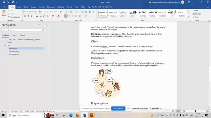The height and width of the screenshot is (118, 211).
Task: Toggle Italic formatting
Action: [x=28, y=16]
